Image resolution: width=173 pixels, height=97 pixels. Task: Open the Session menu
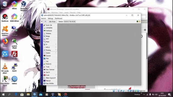(44, 18)
